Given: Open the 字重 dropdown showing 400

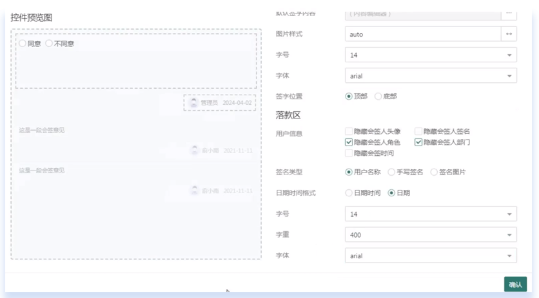Looking at the screenshot, I should click(x=431, y=235).
